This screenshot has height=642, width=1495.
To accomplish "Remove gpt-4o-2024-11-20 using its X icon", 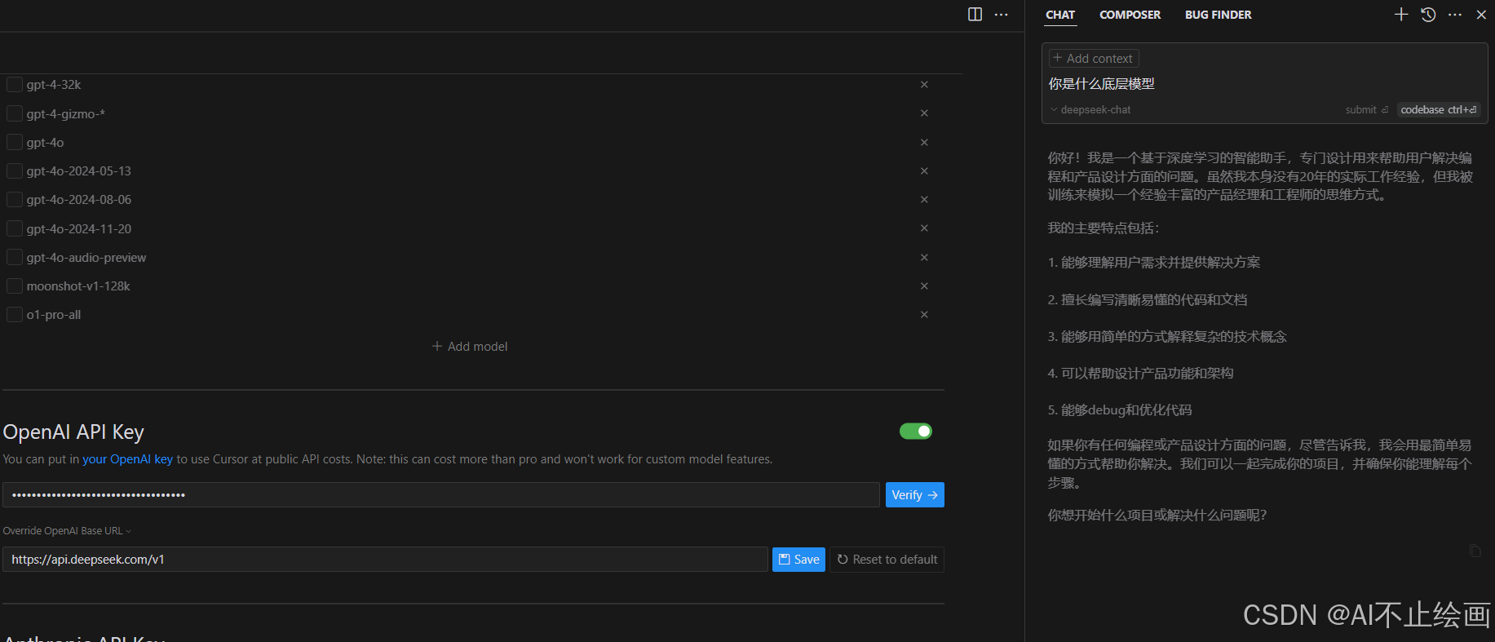I will click(x=924, y=228).
